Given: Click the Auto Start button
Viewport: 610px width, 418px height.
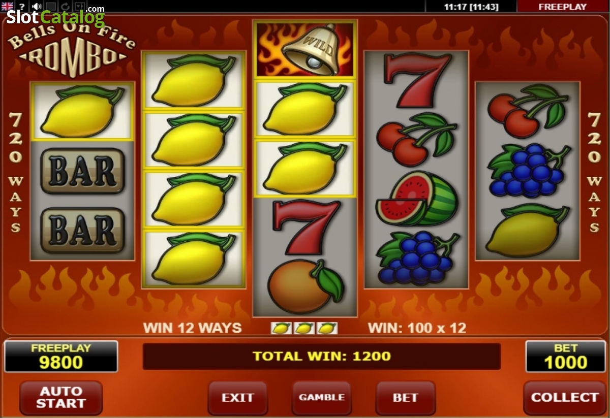Looking at the screenshot, I should (x=60, y=397).
